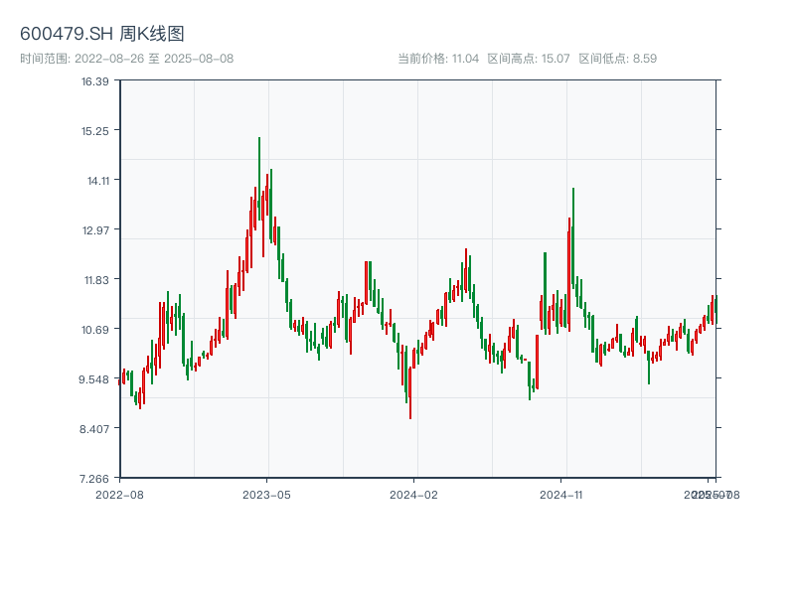
Task: Click the chart title 600479.SH 周K线图
Action: click(102, 34)
